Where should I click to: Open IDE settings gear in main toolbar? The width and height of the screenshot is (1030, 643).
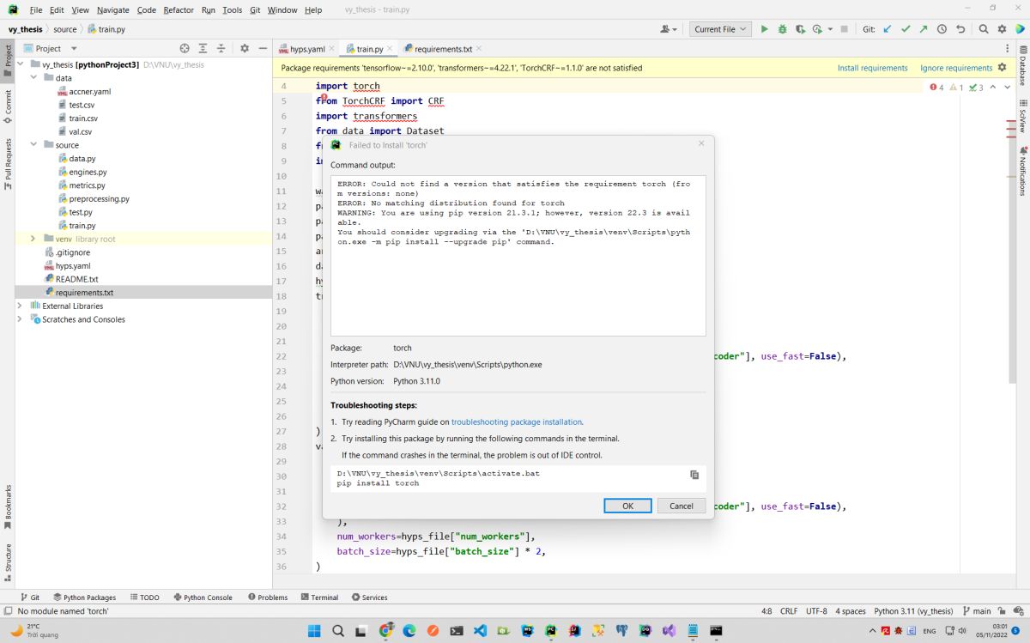tap(1001, 29)
